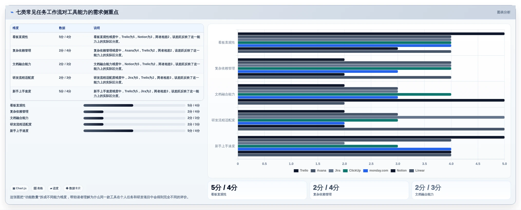Click the 文档融合能力 progress bar
The image size is (521, 210).
tap(134, 118)
